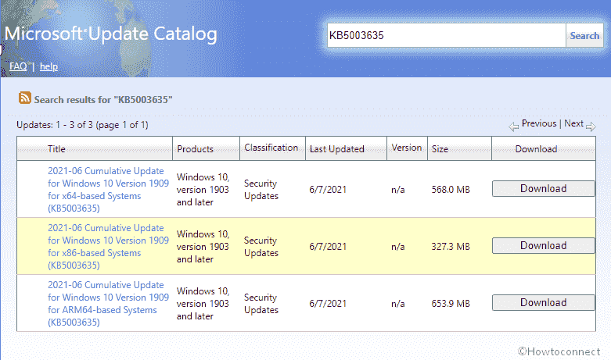The height and width of the screenshot is (360, 611).
Task: Sort results by Last Updated column
Action: [336, 148]
